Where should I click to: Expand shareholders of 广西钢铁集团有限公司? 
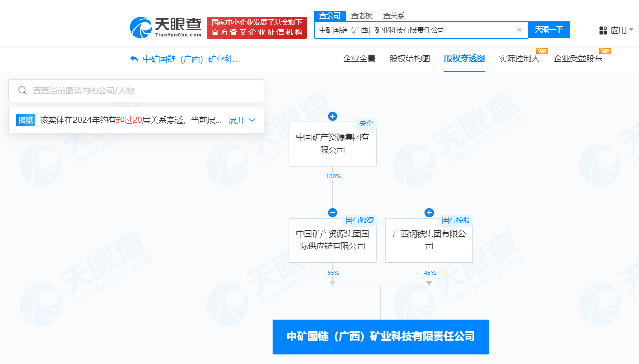429,213
